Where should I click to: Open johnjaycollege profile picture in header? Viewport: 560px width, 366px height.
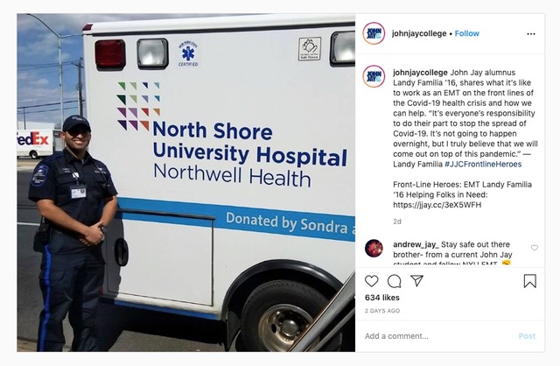tap(374, 33)
